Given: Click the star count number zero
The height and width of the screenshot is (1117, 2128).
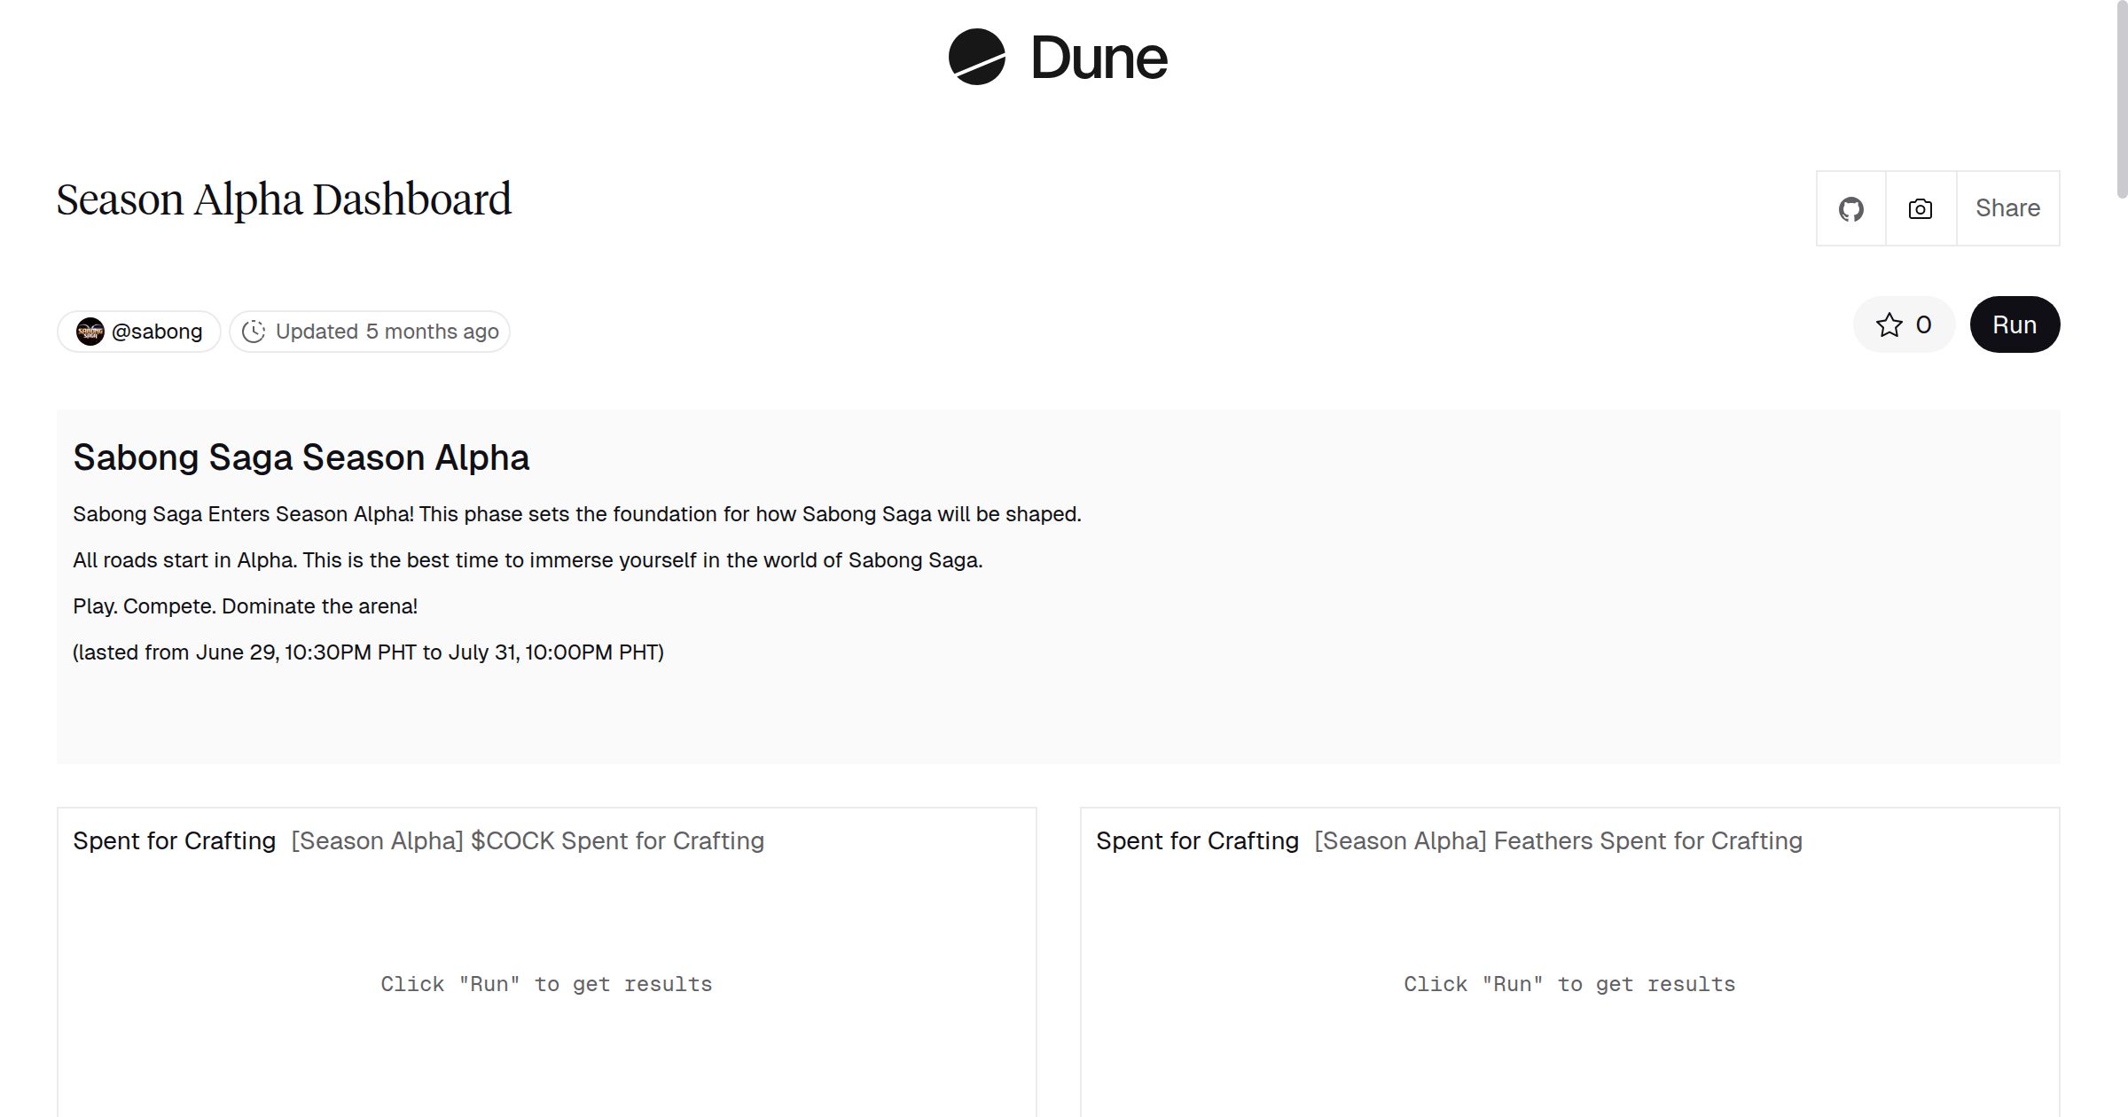Looking at the screenshot, I should [1923, 325].
